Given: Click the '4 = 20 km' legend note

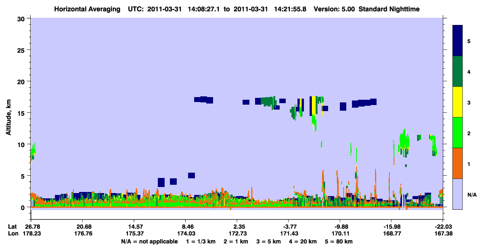Looking at the screenshot, I should [x=303, y=241].
